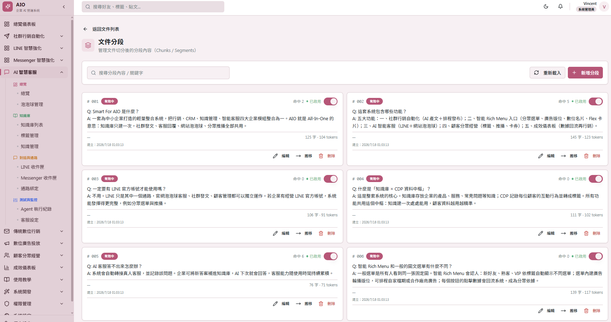Click the pencil icon on segment 004
611x322 pixels.
pyautogui.click(x=541, y=233)
